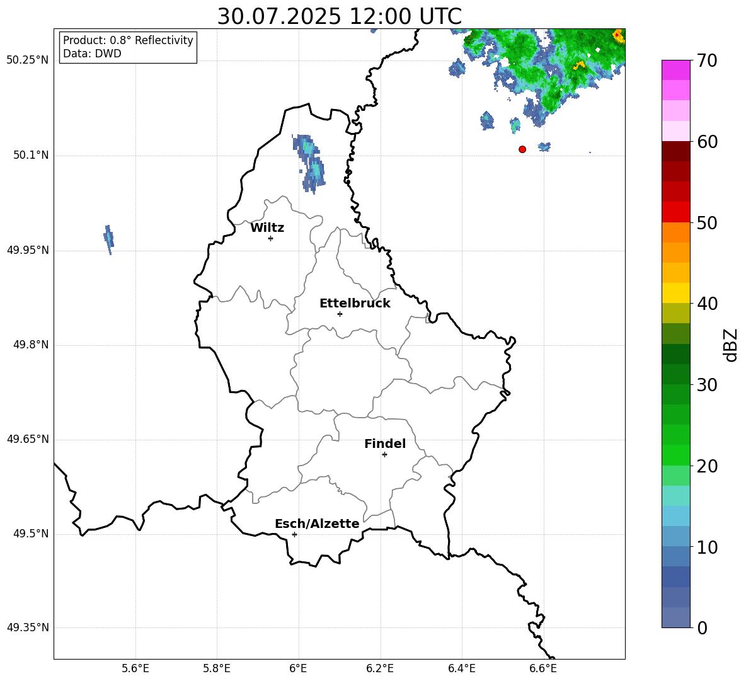
Task: Click the 10 colorbar tick label
Action: click(x=707, y=547)
